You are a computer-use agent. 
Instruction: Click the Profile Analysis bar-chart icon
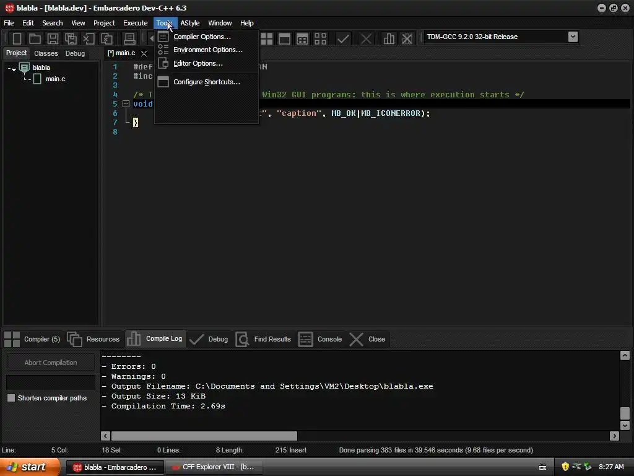tap(389, 39)
